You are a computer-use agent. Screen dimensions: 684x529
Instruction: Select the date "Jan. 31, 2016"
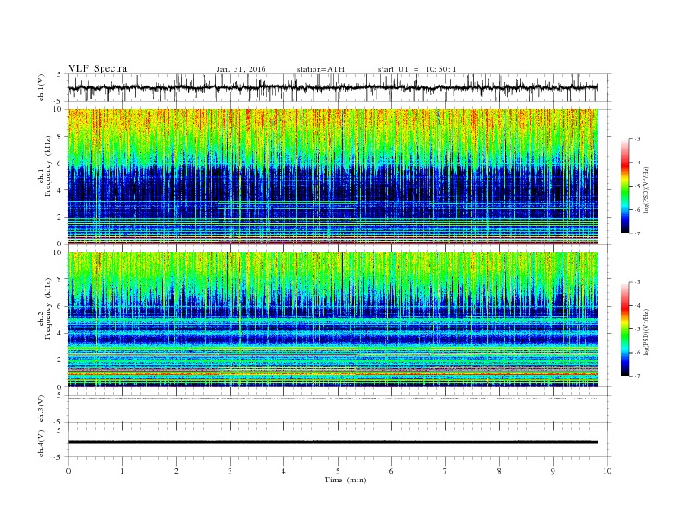coord(241,69)
